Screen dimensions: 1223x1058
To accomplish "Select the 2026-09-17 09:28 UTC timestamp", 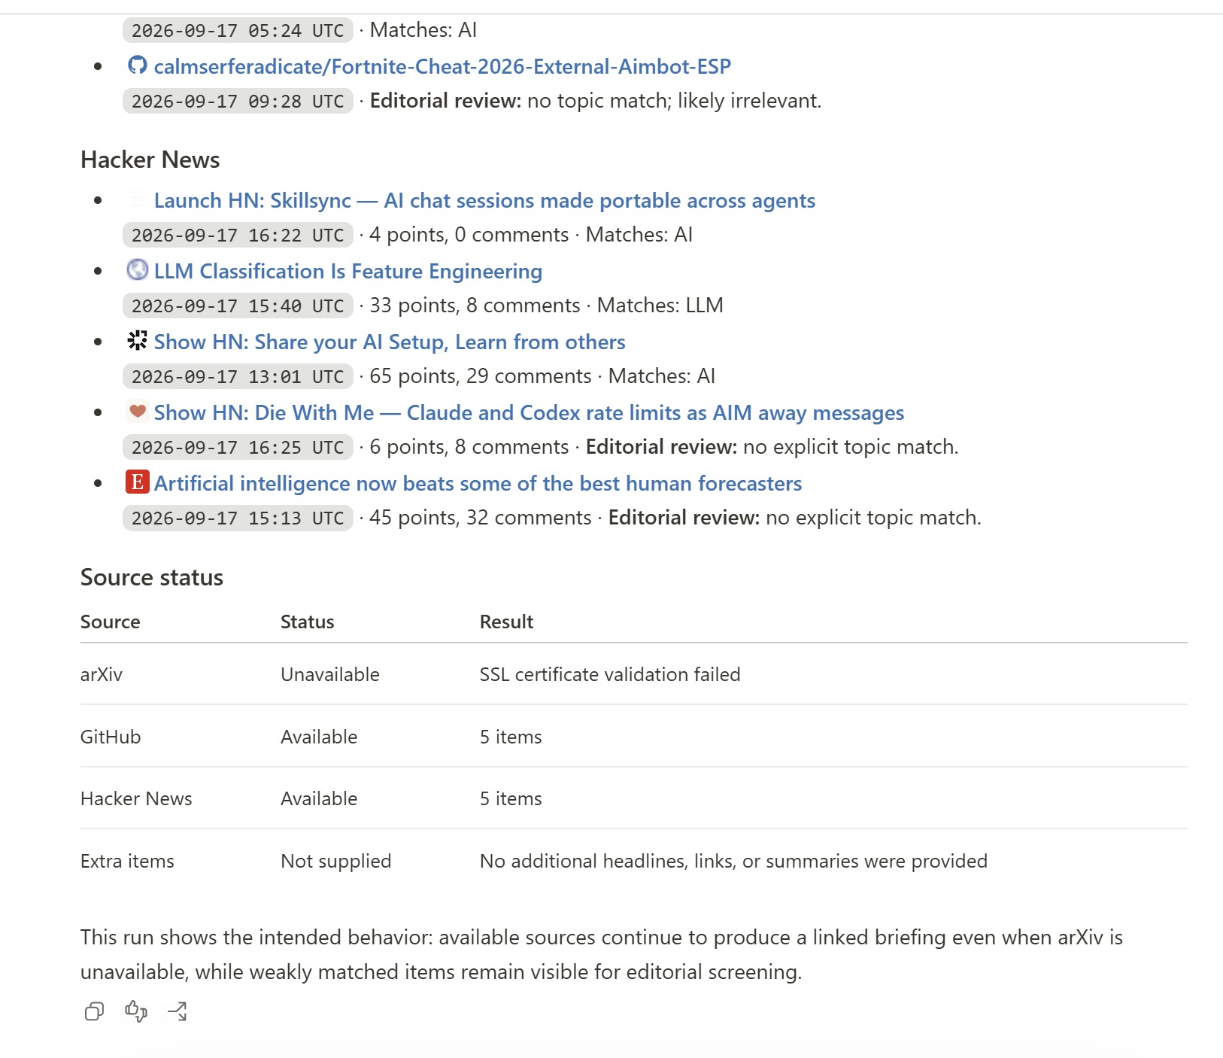I will (x=238, y=102).
